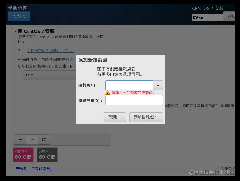
Task: Click the minus icon to remove mount point
Action: coord(32,139)
